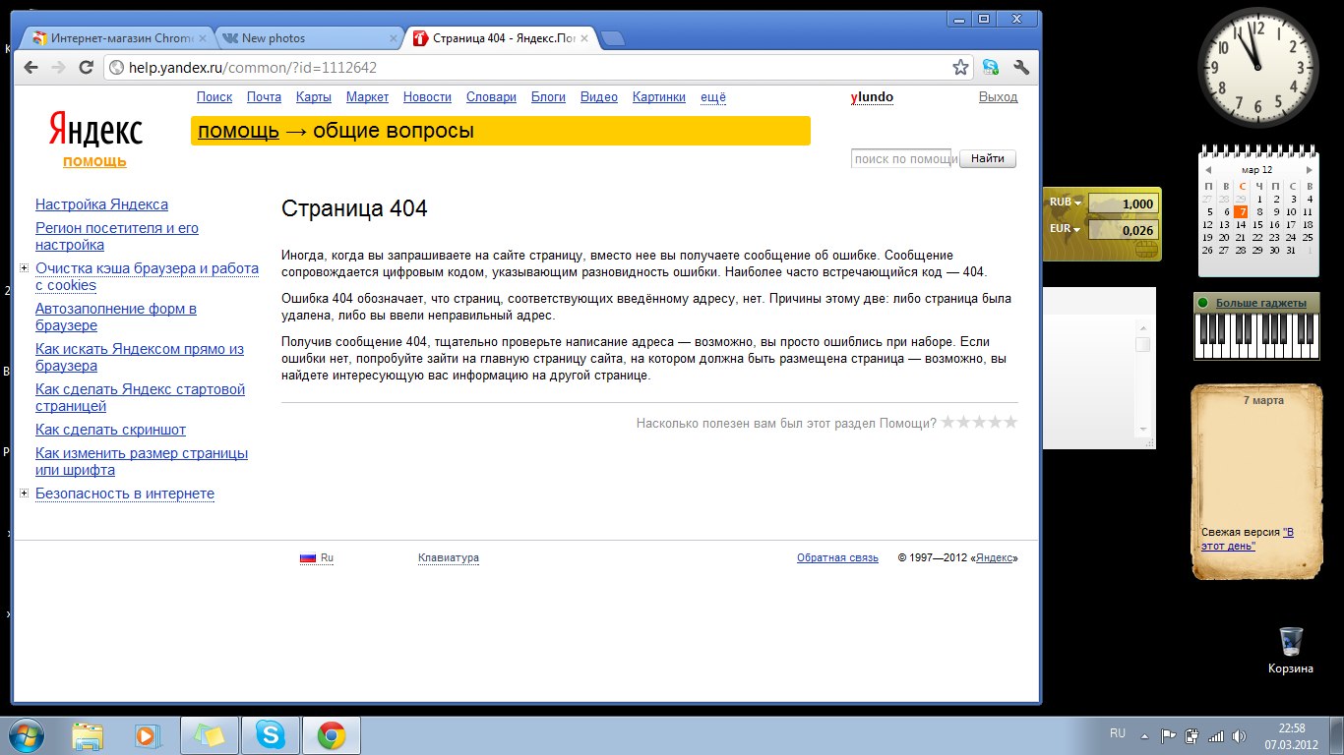The image size is (1344, 755).
Task: Go to next month in calendar gadget
Action: pos(1308,170)
